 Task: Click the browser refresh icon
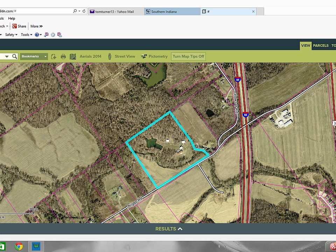click(x=84, y=11)
